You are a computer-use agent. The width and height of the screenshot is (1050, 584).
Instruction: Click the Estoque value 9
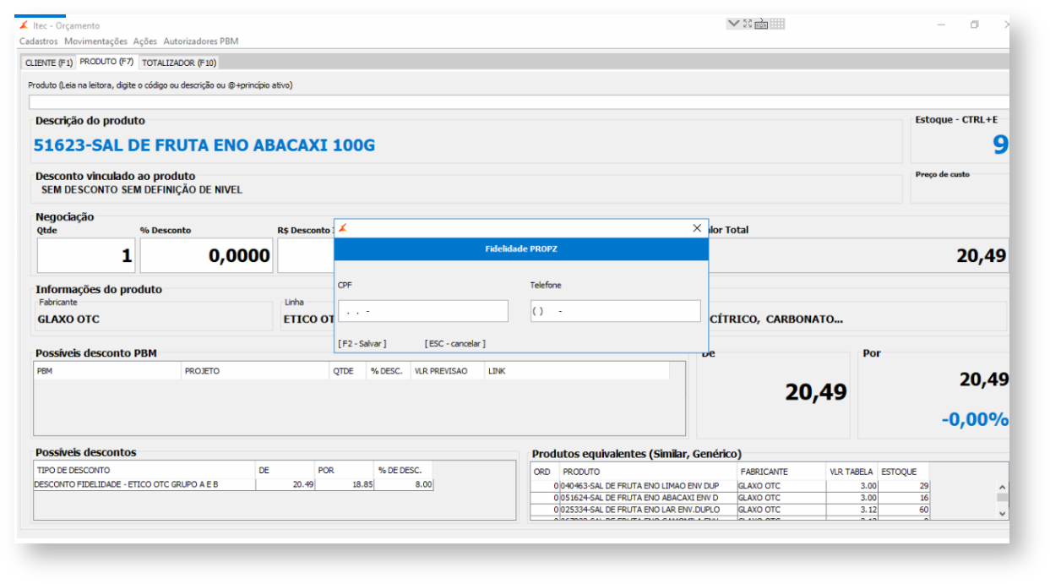click(x=1000, y=145)
